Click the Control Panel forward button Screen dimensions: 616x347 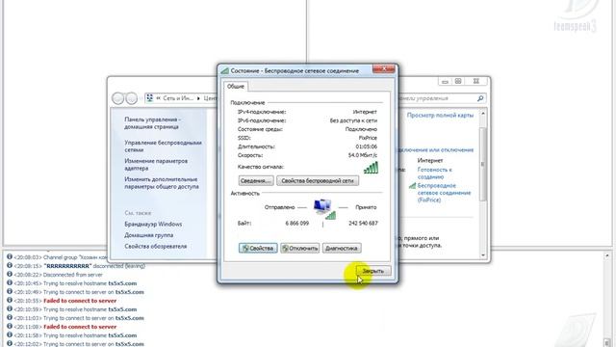point(132,98)
